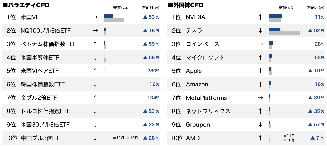The width and height of the screenshot is (327, 147).
Task: Click the gray October bar for テスラ
Action: click(284, 33)
